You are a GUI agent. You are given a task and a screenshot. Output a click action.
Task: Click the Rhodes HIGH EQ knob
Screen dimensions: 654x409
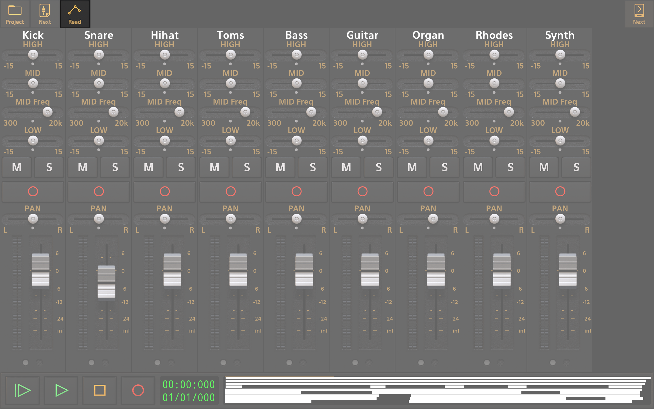[494, 55]
